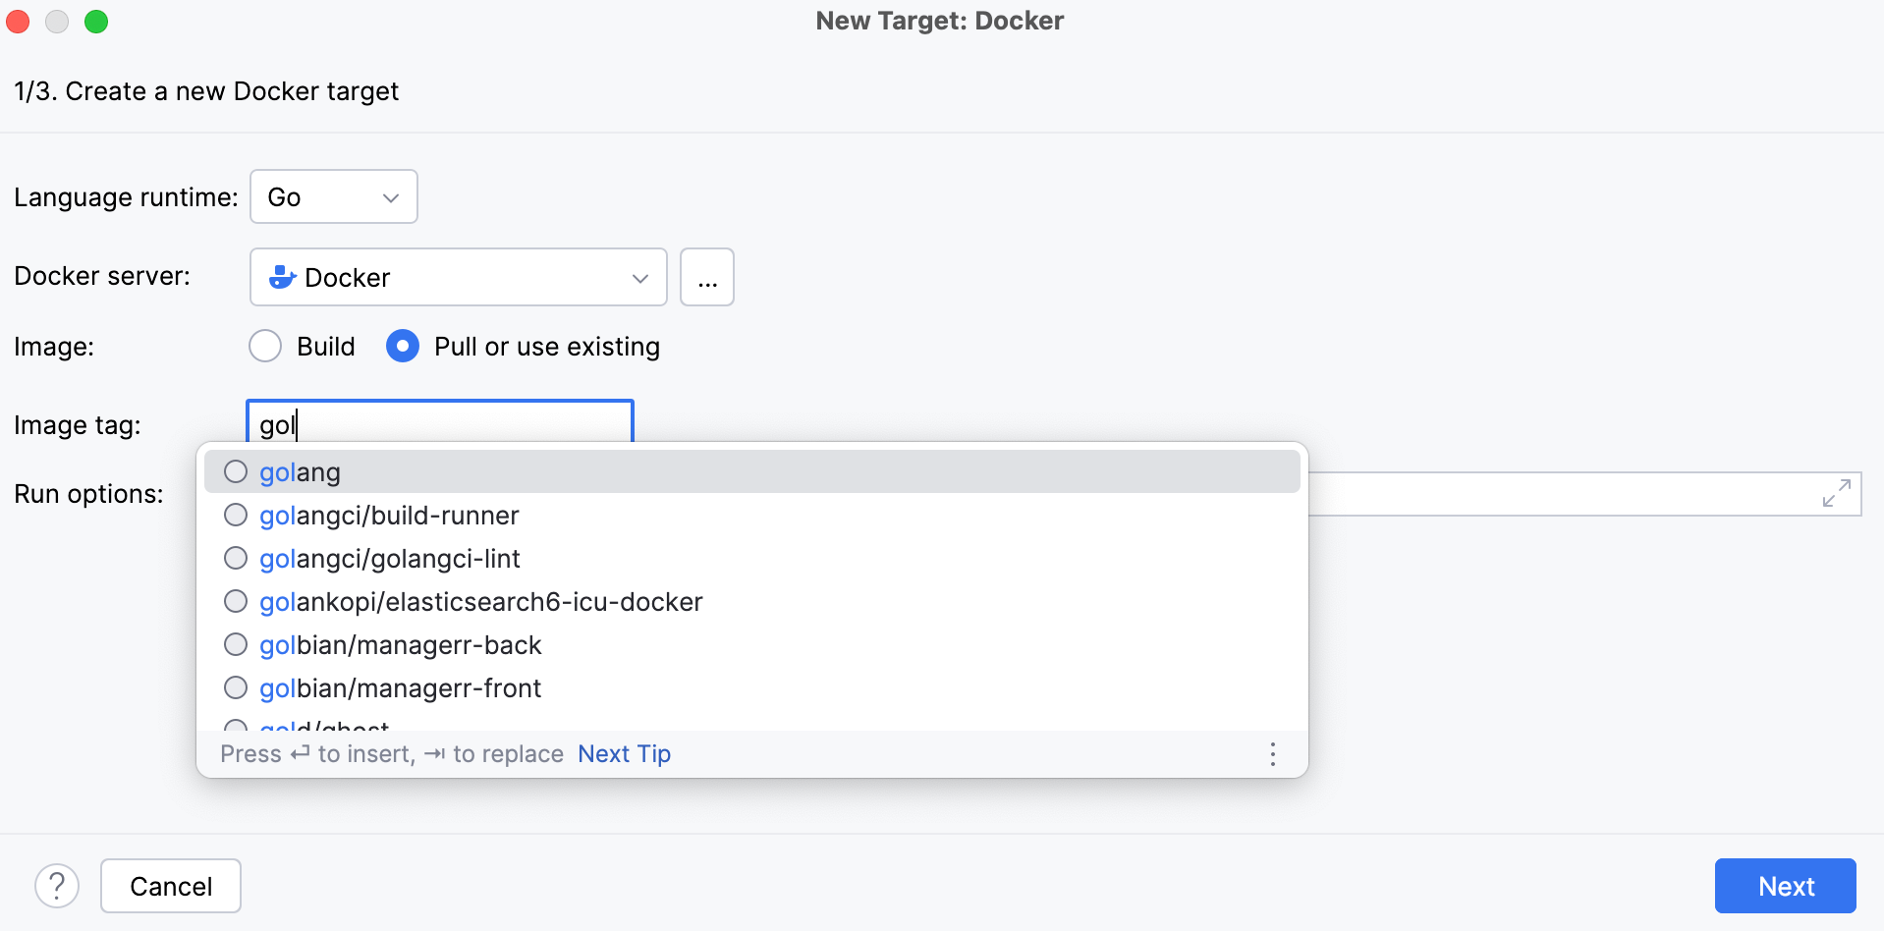Click the circle next to golbian/managerr-front

[235, 687]
